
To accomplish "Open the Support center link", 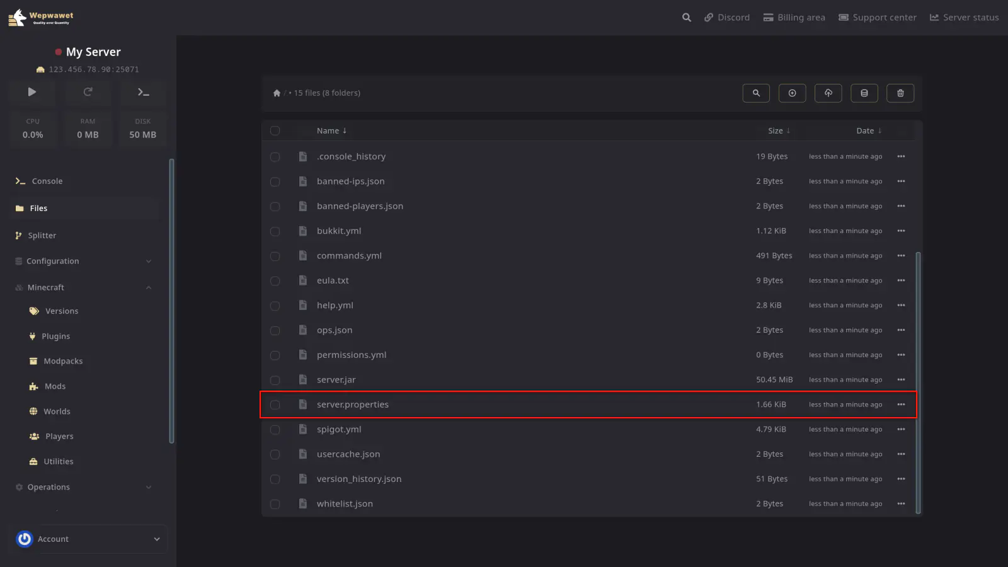I will [877, 18].
